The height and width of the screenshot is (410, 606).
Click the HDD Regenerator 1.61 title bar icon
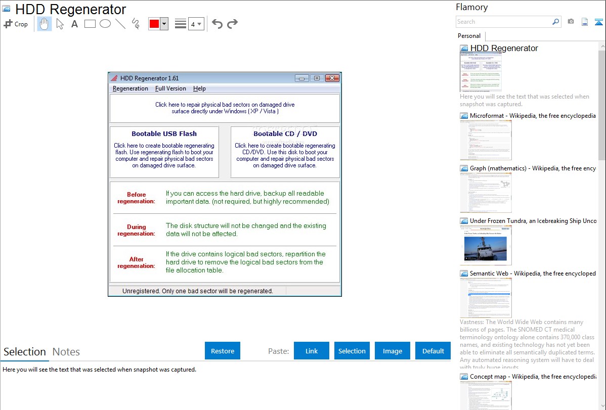[x=114, y=78]
